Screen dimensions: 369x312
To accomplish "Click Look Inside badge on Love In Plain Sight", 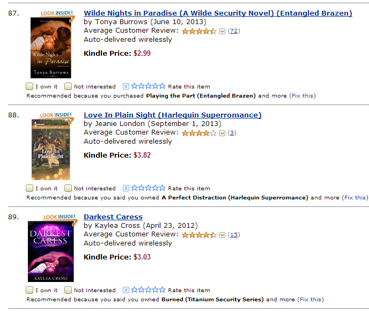I will pos(56,115).
